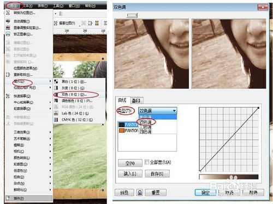The height and width of the screenshot is (204, 273).
Task: Click the Save (保存) button
Action: pos(157,174)
